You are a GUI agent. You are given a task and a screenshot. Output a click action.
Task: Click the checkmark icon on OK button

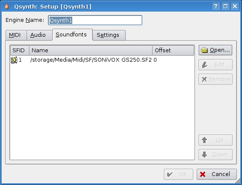click(x=170, y=174)
